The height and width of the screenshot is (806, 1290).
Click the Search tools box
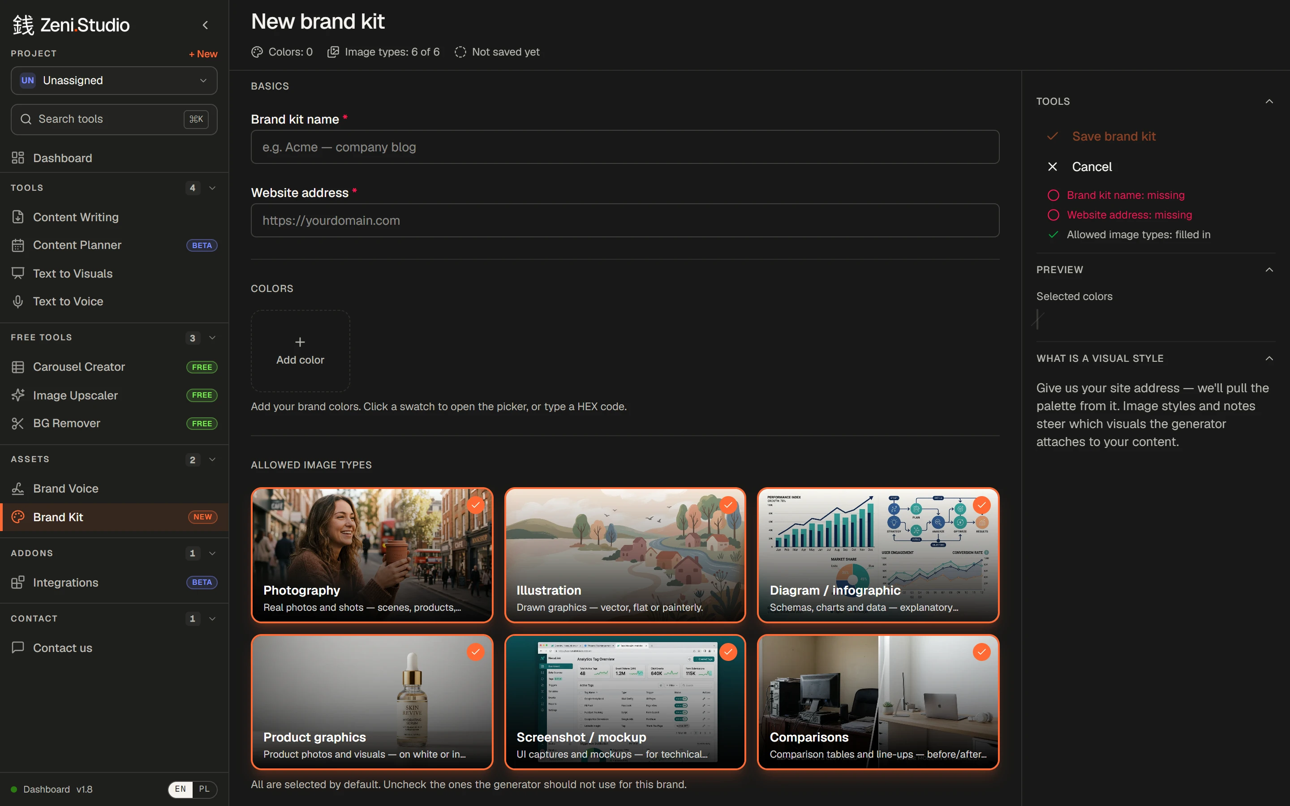(114, 120)
